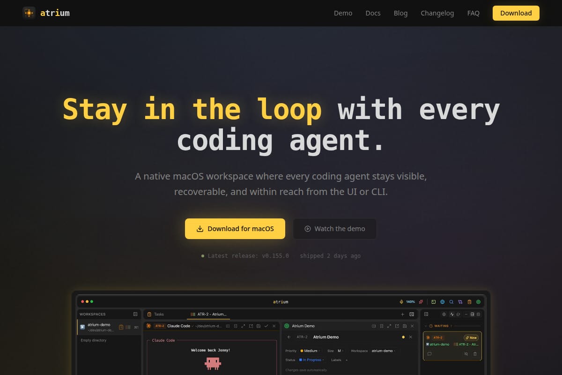
Task: Open the terminal icon in the app title bar
Action: (433, 302)
